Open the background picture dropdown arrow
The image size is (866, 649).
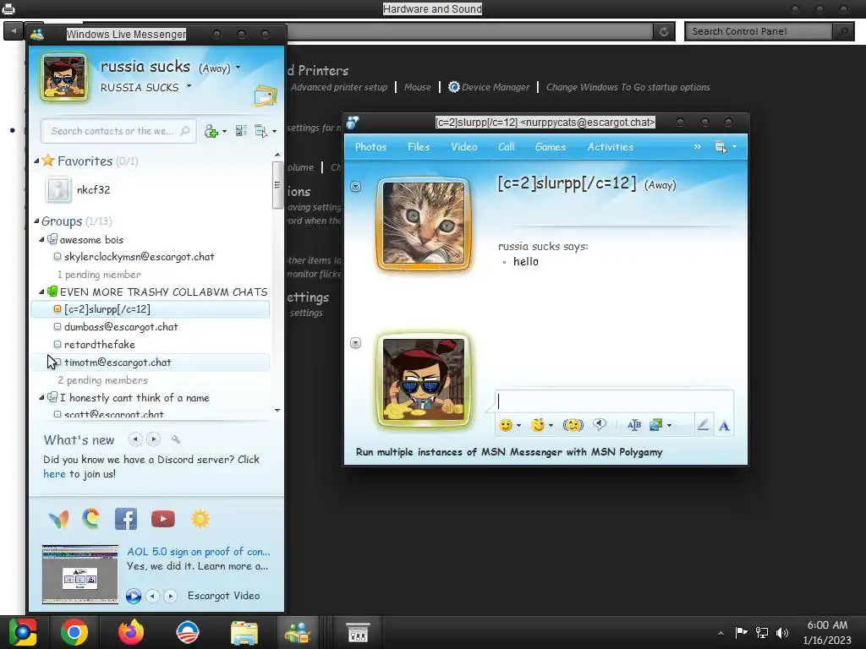coord(669,425)
